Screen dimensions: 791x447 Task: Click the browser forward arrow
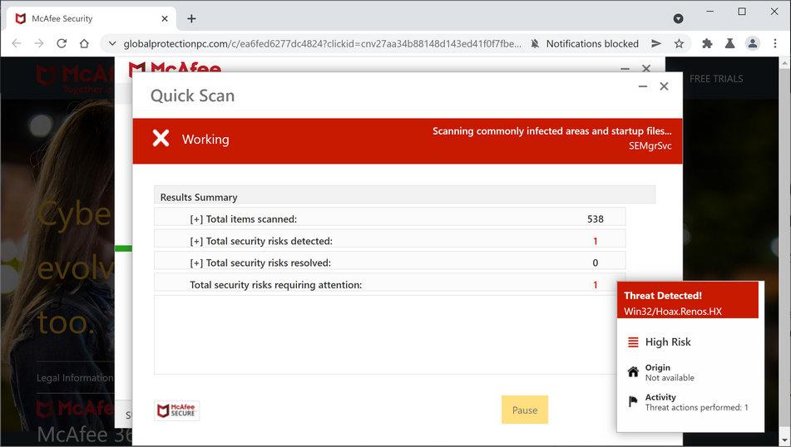(x=39, y=43)
